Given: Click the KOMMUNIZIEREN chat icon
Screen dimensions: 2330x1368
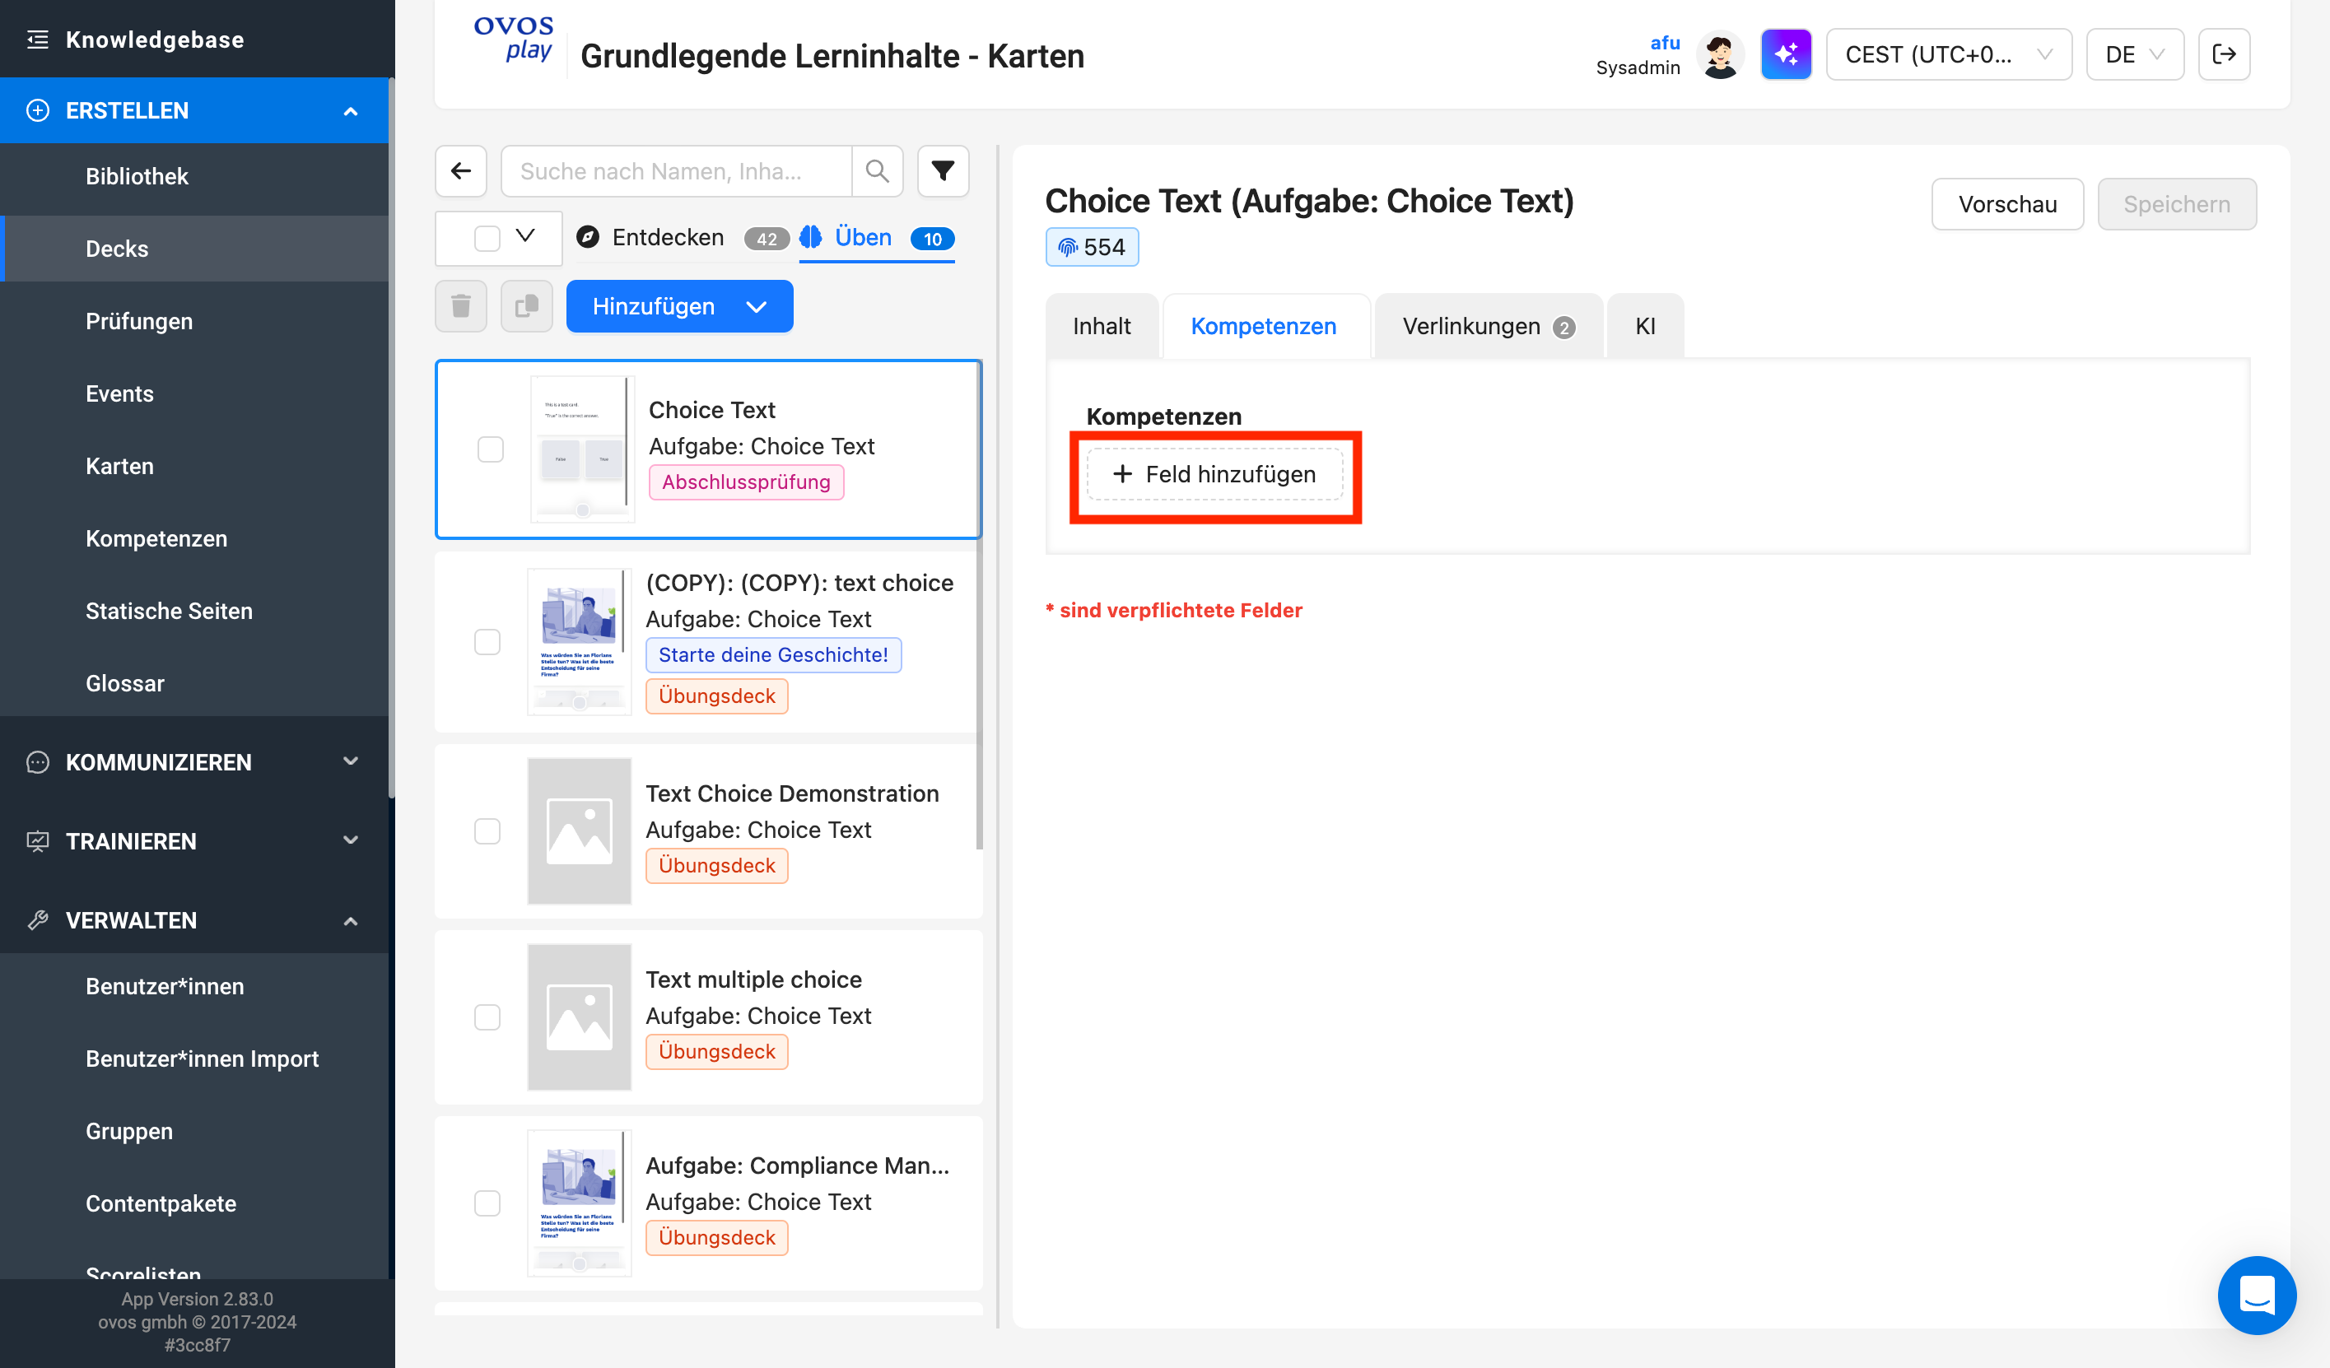Looking at the screenshot, I should pos(38,762).
